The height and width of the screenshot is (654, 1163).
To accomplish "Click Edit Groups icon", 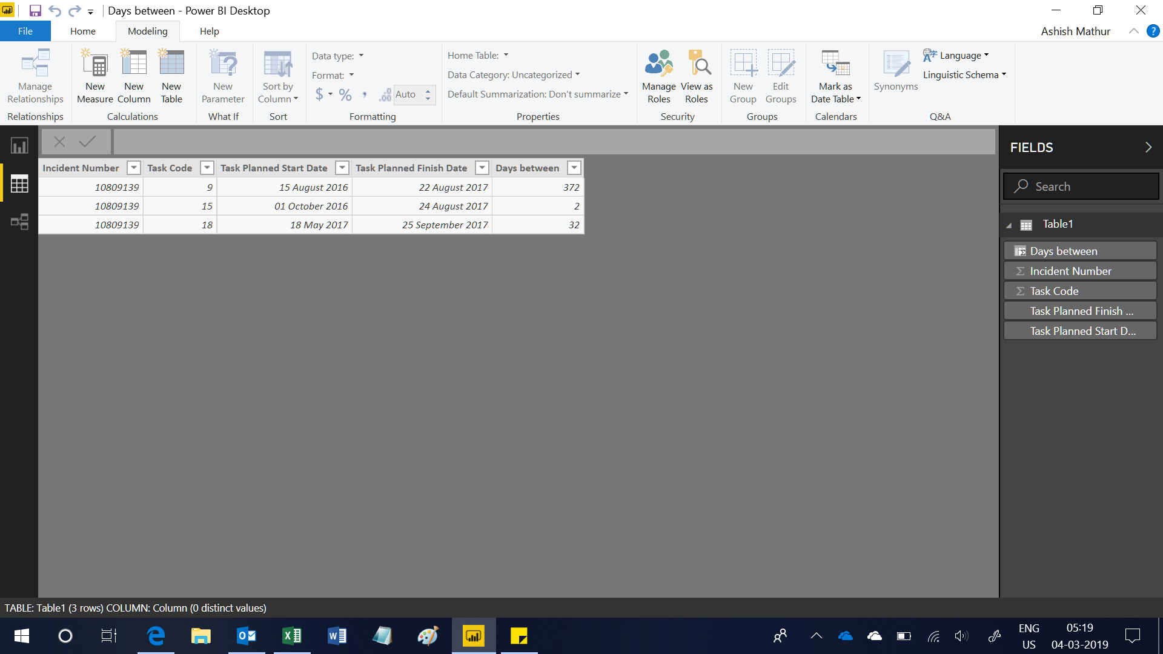I will point(781,63).
